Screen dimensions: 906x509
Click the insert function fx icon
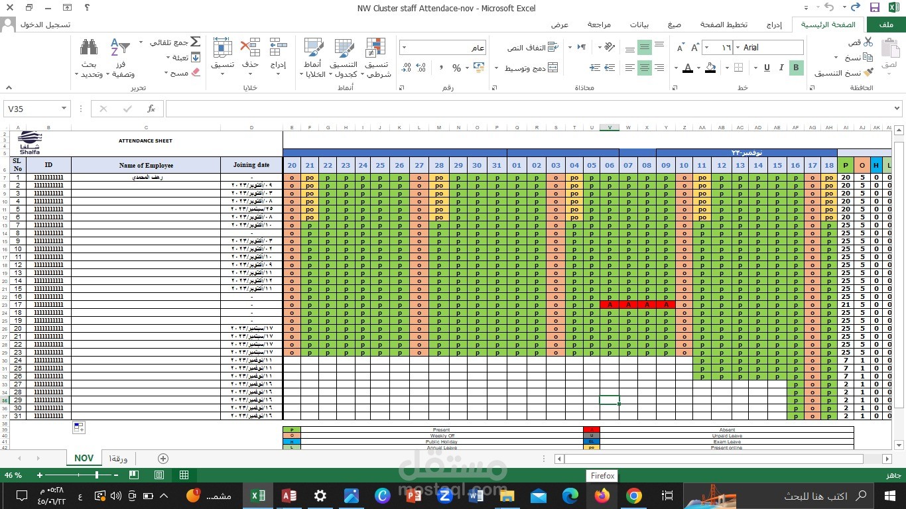click(151, 109)
